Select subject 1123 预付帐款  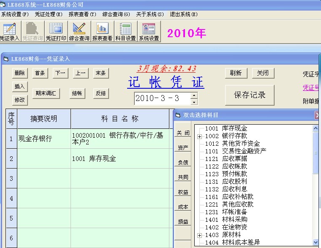226,174
